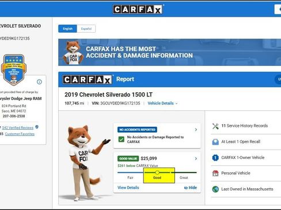Click the VIN number in report header

120,103
